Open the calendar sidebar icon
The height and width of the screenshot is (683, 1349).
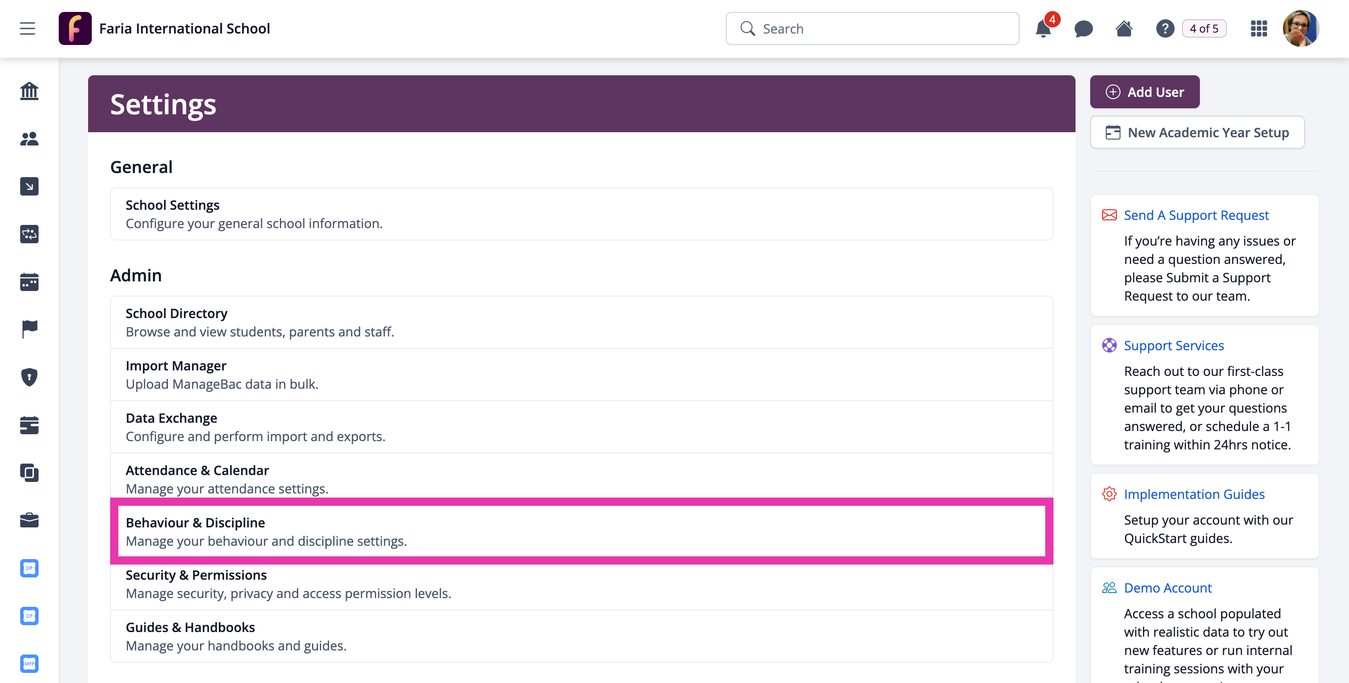29,282
